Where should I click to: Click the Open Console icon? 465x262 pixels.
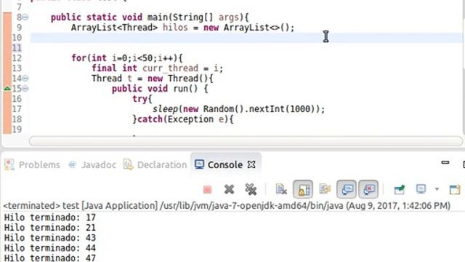point(455,189)
